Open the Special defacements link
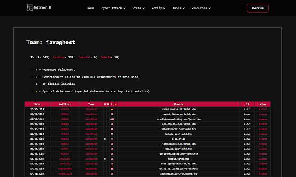 pyautogui.click(x=85, y=58)
